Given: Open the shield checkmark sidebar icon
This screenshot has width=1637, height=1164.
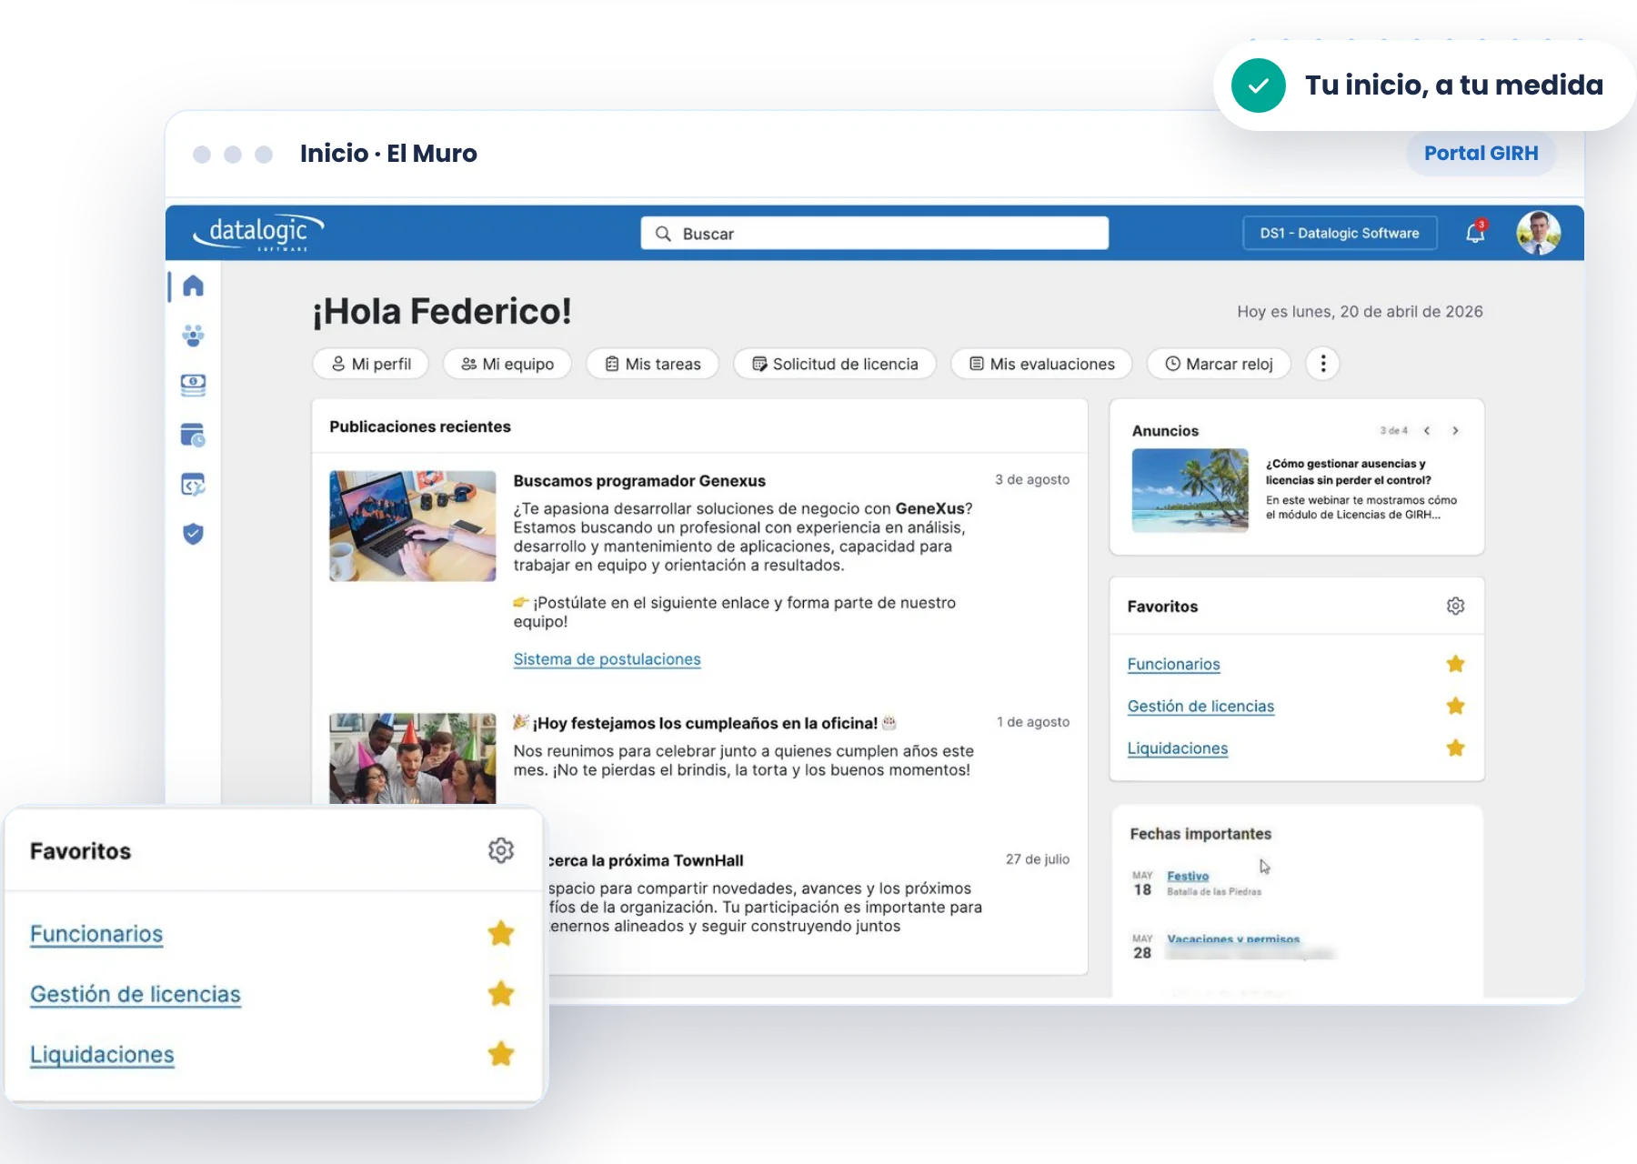Looking at the screenshot, I should coord(193,534).
